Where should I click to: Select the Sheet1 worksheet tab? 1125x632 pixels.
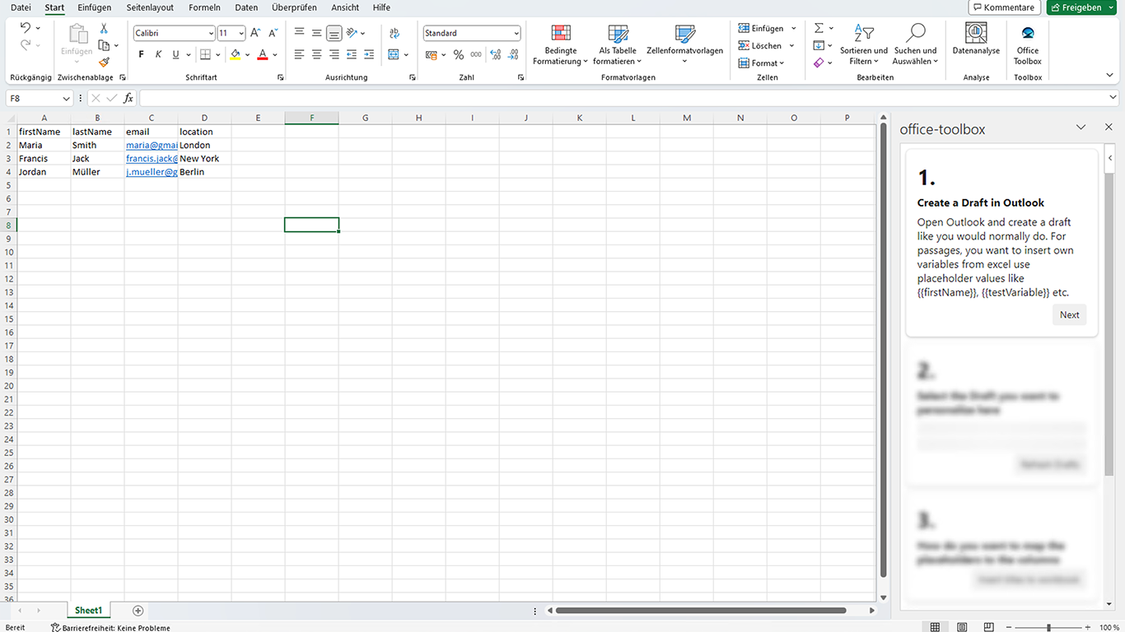(88, 611)
